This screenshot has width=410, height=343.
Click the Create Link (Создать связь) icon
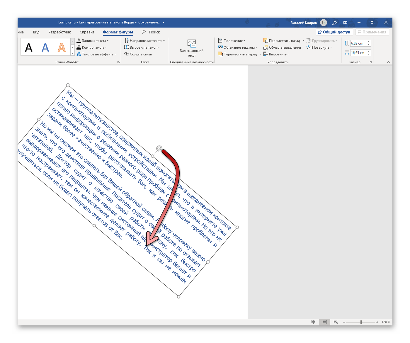coord(127,54)
